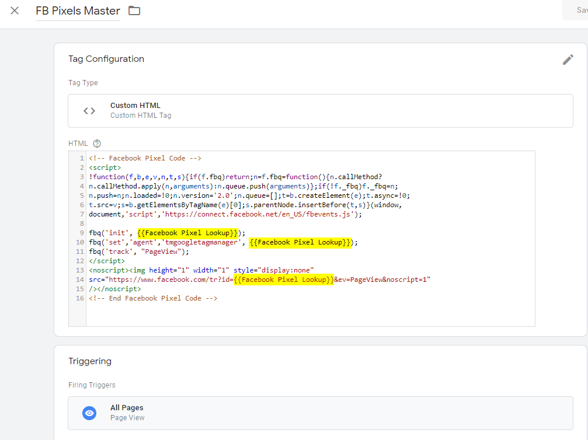Click the 'Custom HTML Tag' subtitle text
The height and width of the screenshot is (440, 588).
pyautogui.click(x=141, y=116)
